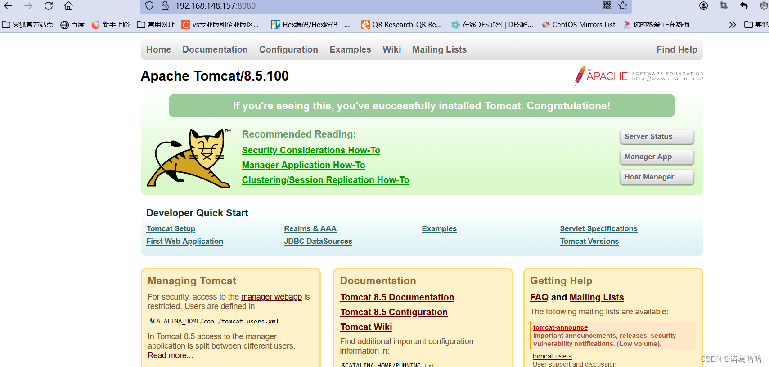Viewport: 769px width, 367px height.
Task: Open the Tomcat Versions link
Action: click(589, 241)
